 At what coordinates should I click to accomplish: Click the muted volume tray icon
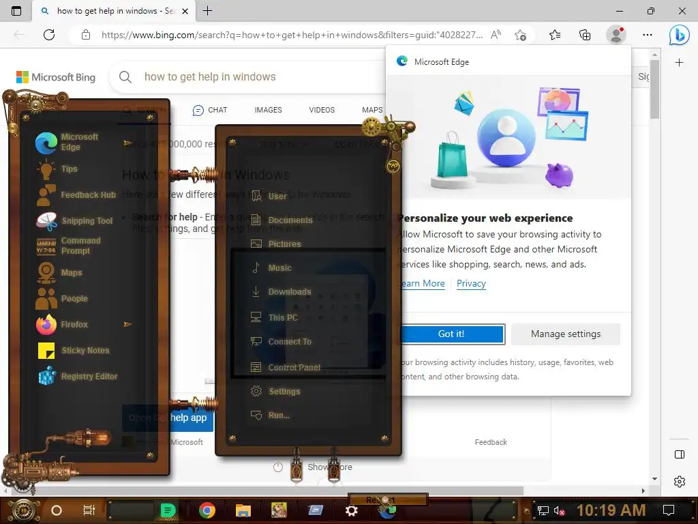point(559,510)
